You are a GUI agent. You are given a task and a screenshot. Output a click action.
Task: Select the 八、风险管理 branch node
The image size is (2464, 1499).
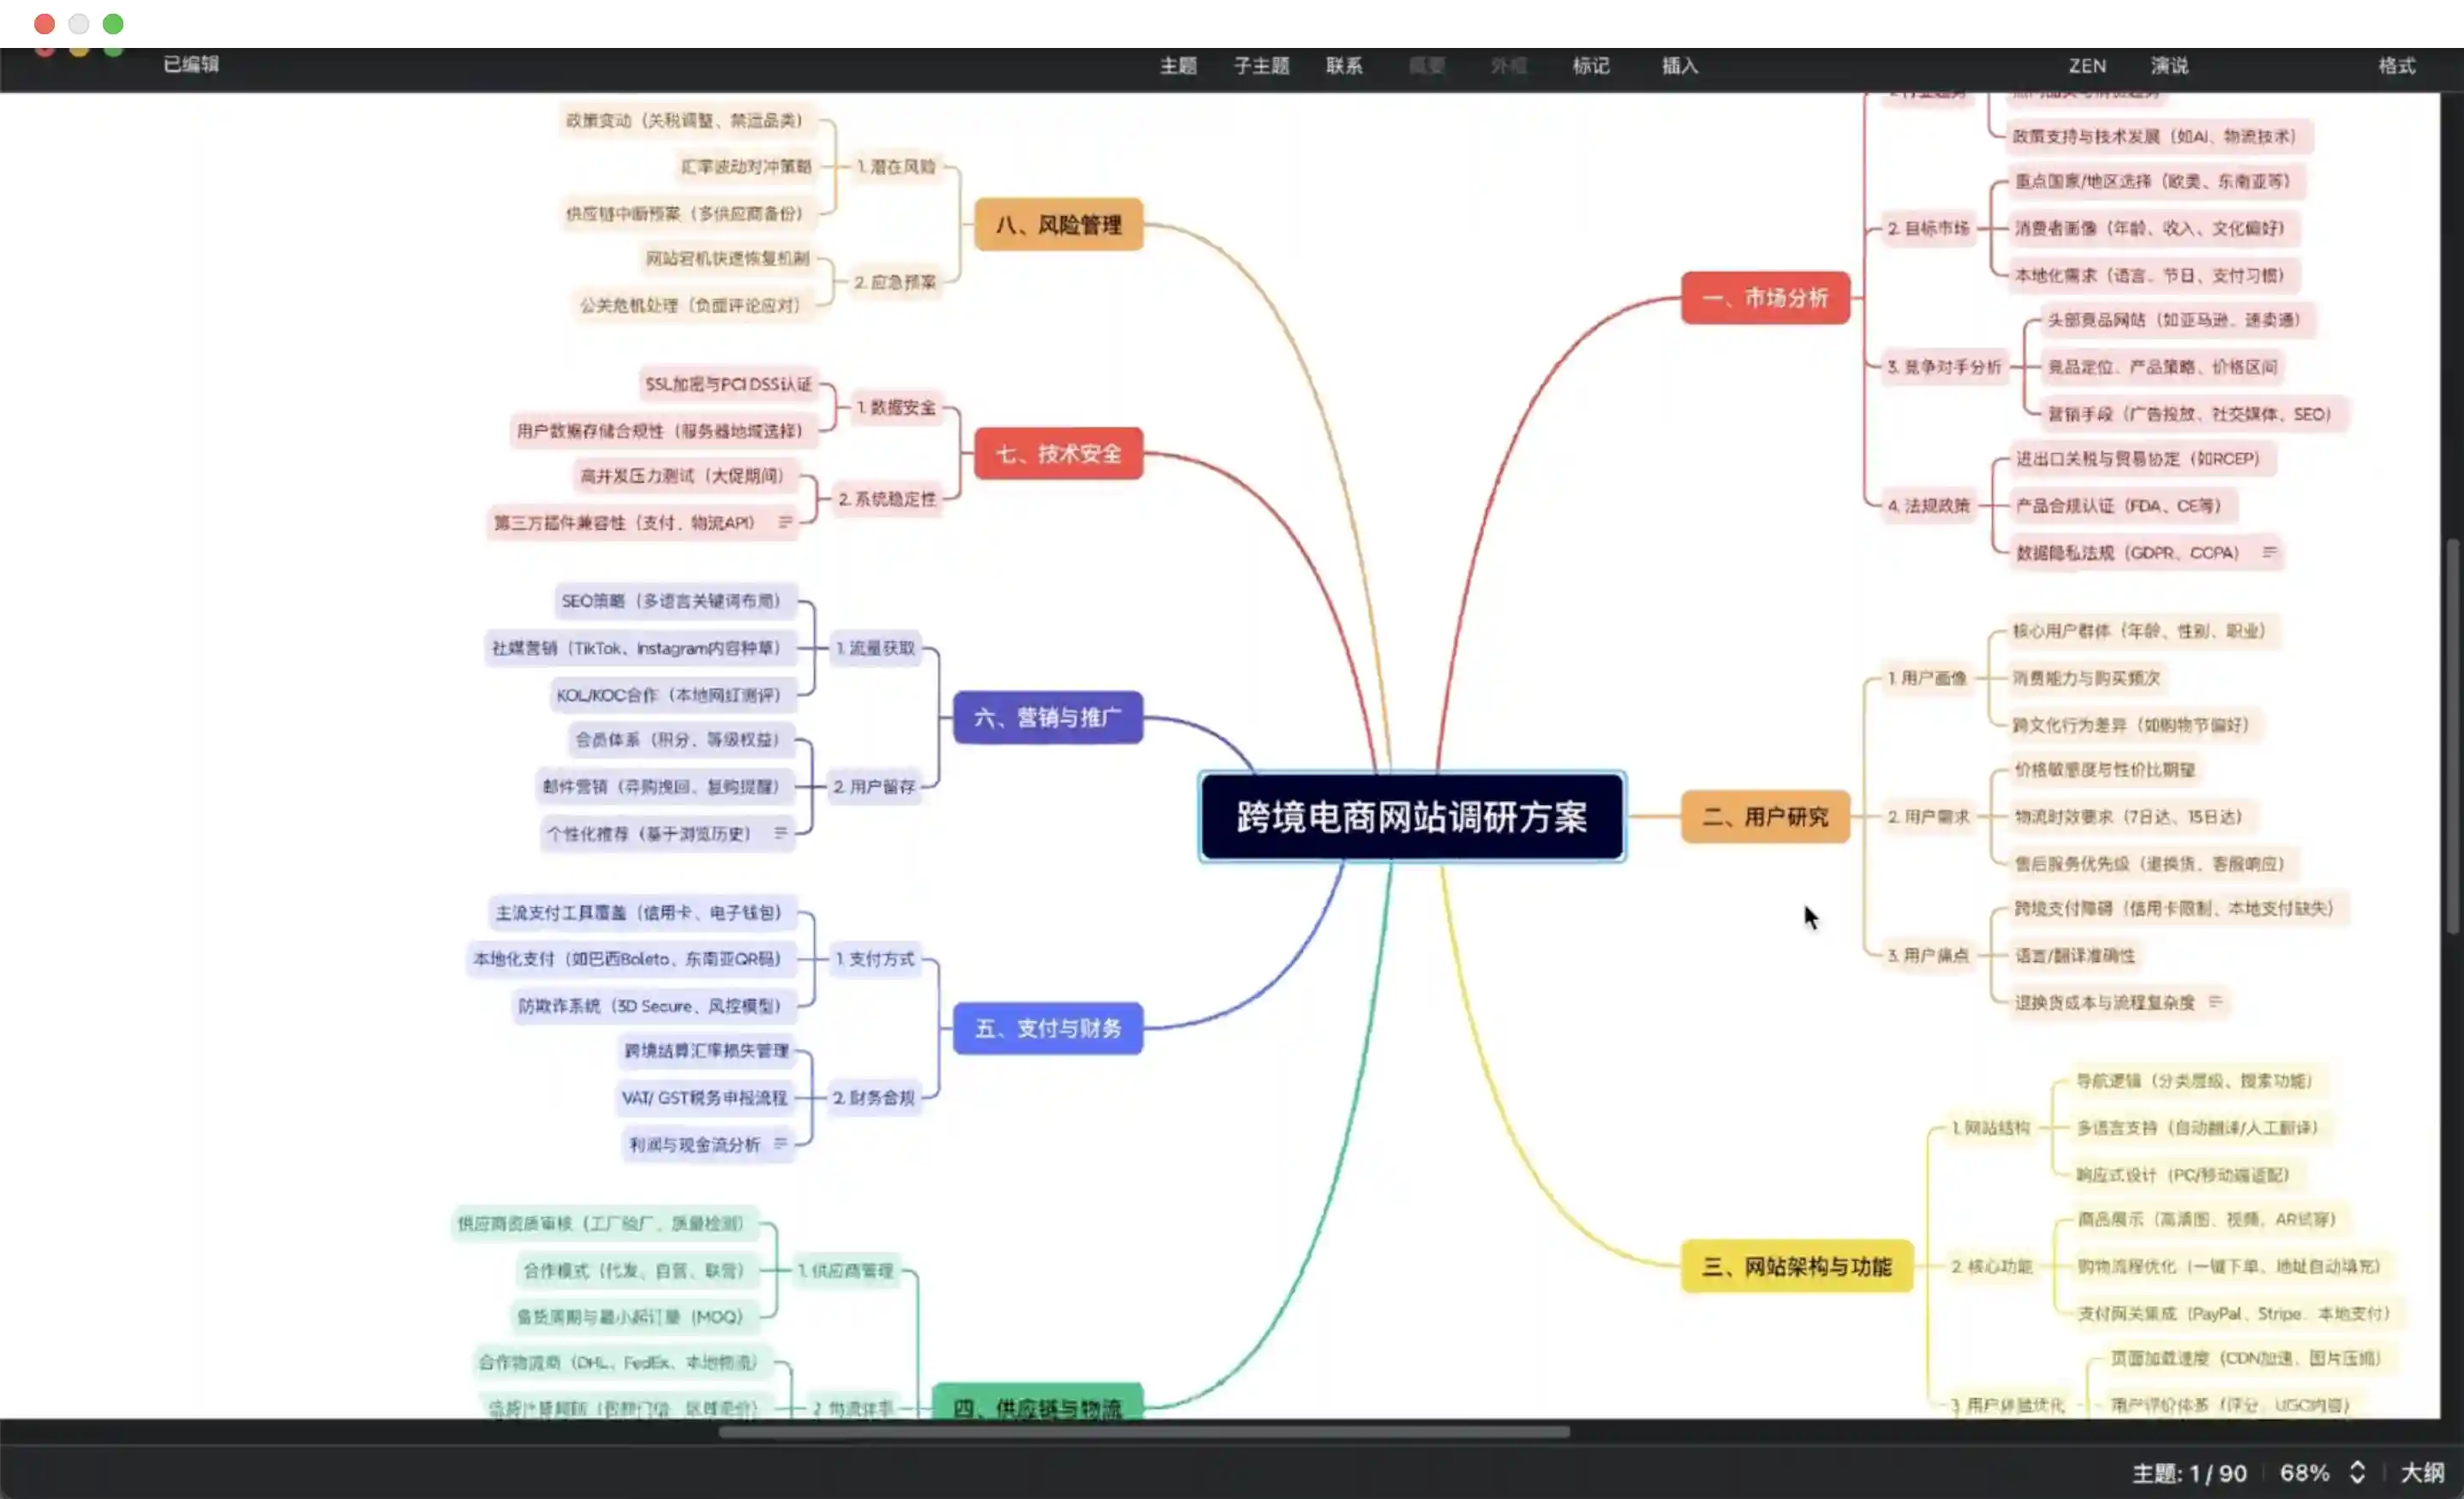1058,224
